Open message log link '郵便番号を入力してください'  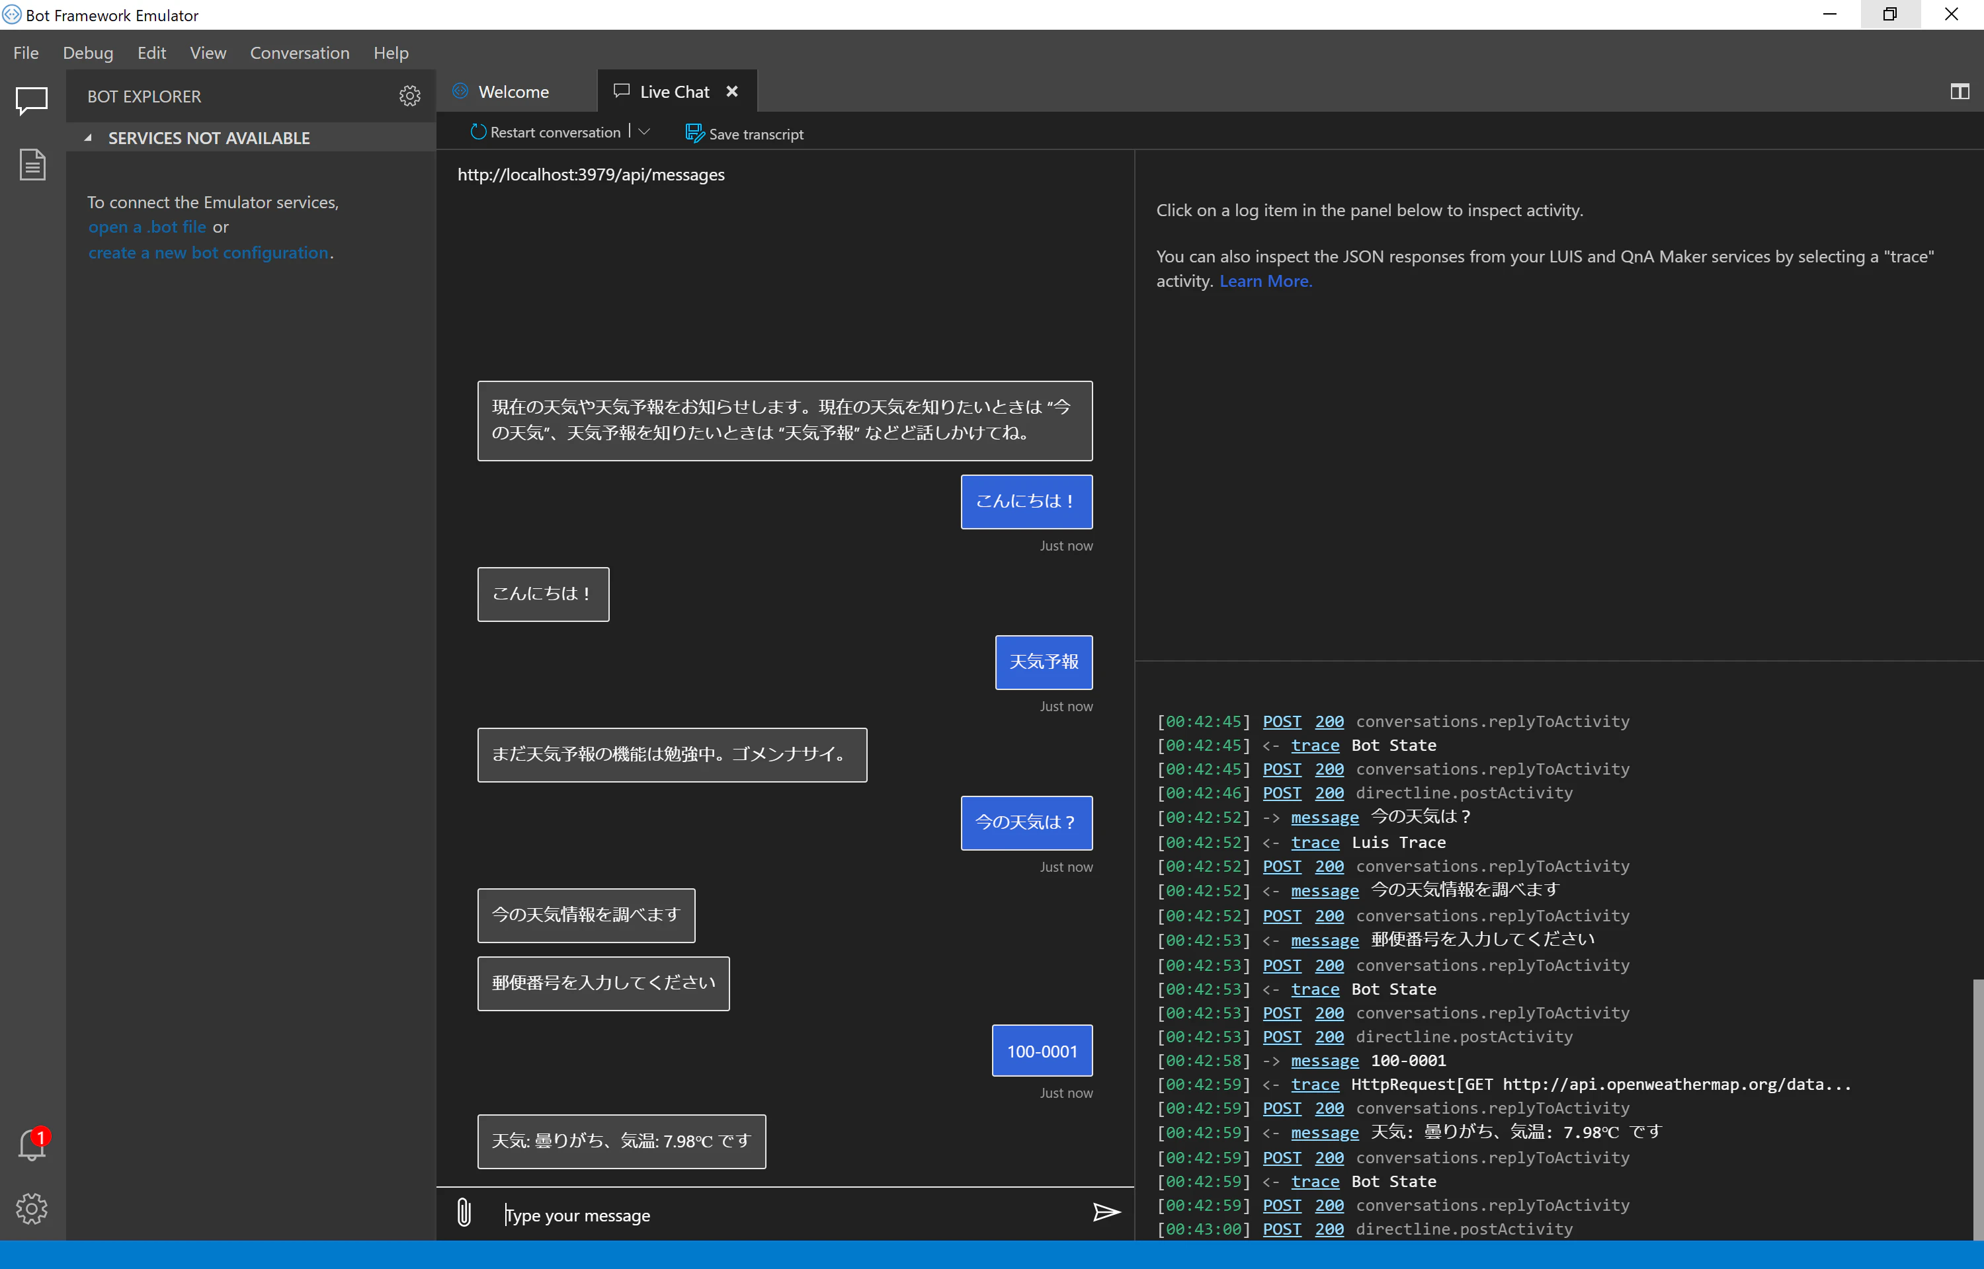(1325, 941)
